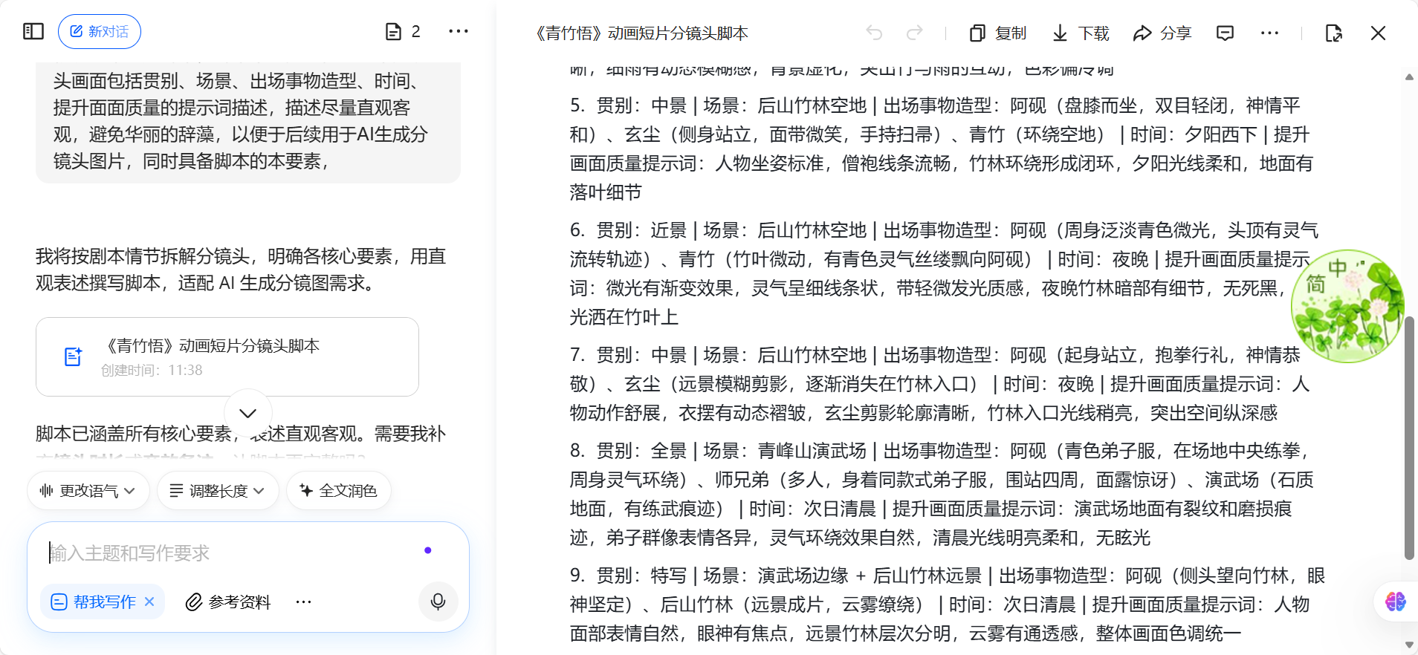Click the creation time 创建时间：11:38
Image resolution: width=1418 pixels, height=655 pixels.
tap(152, 370)
